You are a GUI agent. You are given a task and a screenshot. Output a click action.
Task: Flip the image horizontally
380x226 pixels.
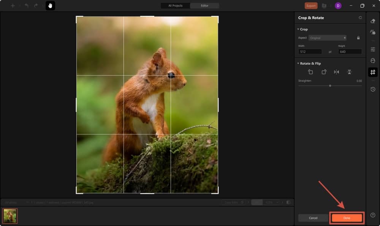(337, 72)
